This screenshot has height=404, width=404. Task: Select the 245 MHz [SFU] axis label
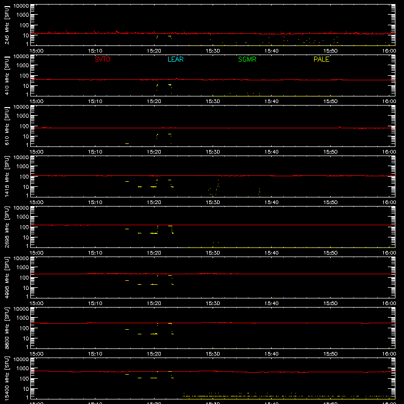click(7, 25)
